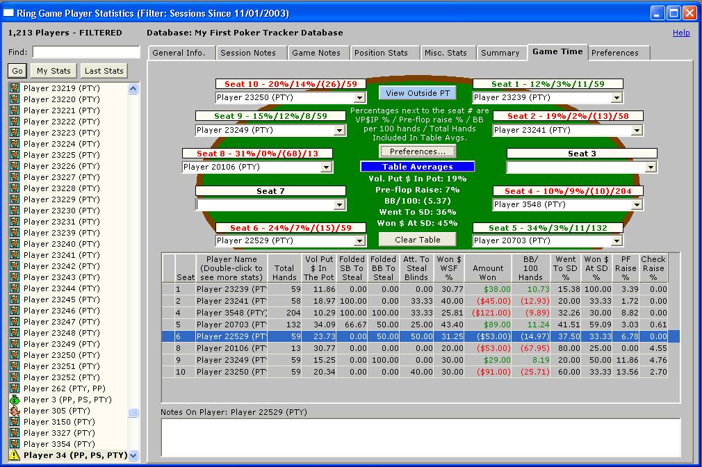Viewport: 702px width, 467px height.
Task: Click the application icon in the title bar
Action: pos(8,13)
